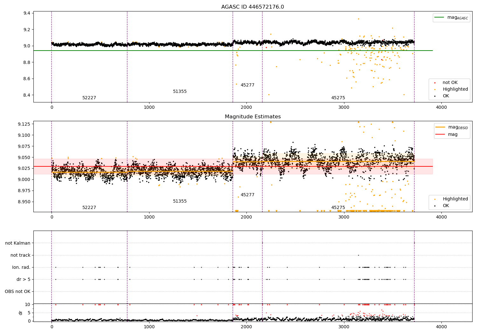Click the AGASC ID 446572176.0 plot title
Screen dimensions: 477x334
click(x=252, y=7)
